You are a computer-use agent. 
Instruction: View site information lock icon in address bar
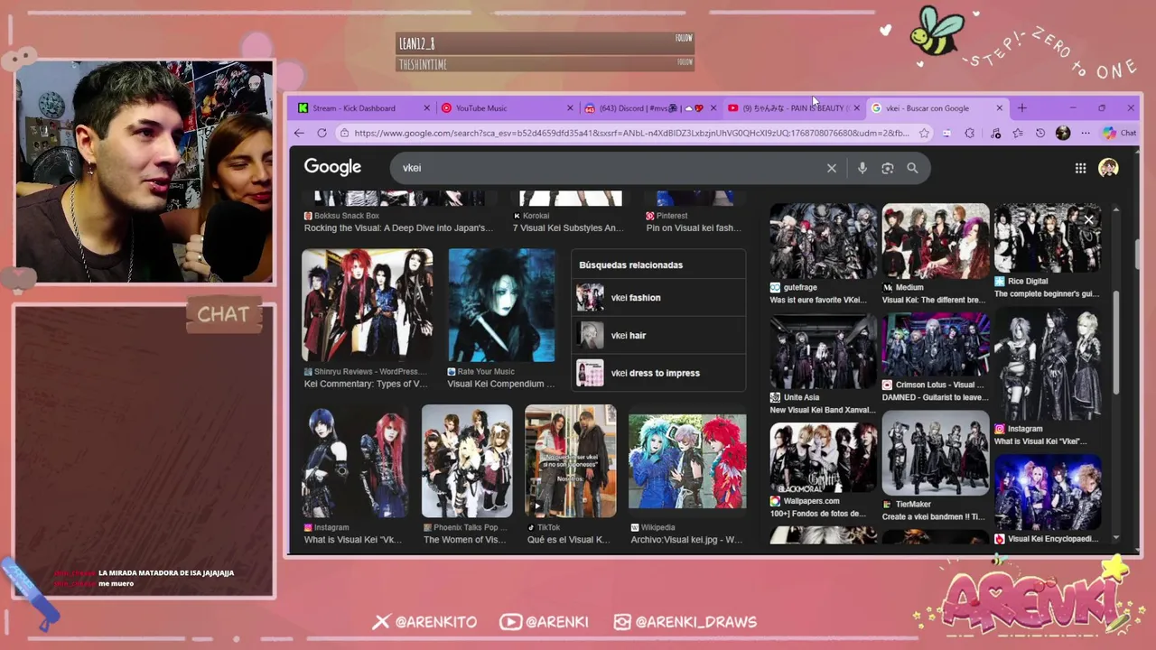[344, 133]
